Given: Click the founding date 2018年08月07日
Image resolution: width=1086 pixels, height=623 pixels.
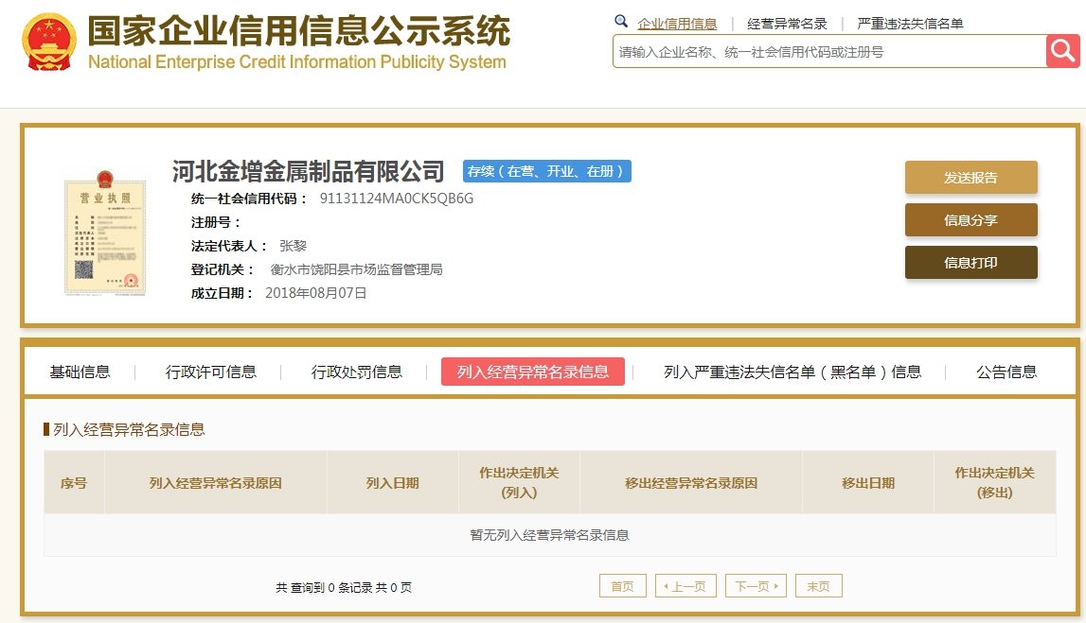Looking at the screenshot, I should coord(316,293).
